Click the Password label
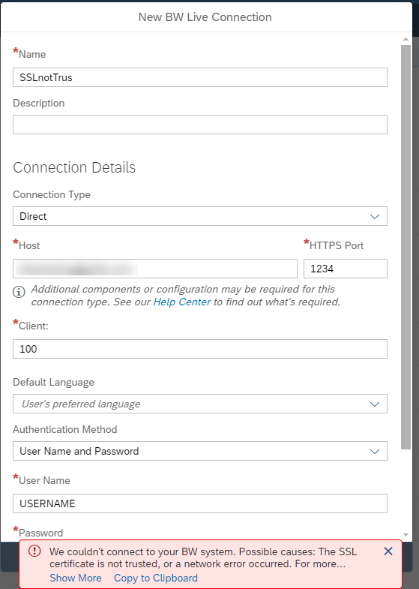The width and height of the screenshot is (419, 589). point(41,533)
